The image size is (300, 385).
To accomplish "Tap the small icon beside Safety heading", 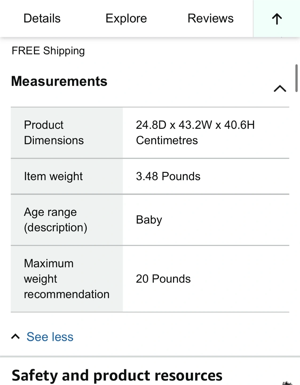I will [x=287, y=383].
